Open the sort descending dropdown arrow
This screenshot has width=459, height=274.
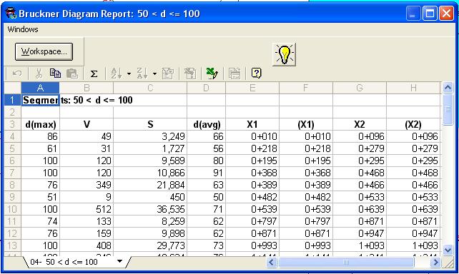click(154, 73)
